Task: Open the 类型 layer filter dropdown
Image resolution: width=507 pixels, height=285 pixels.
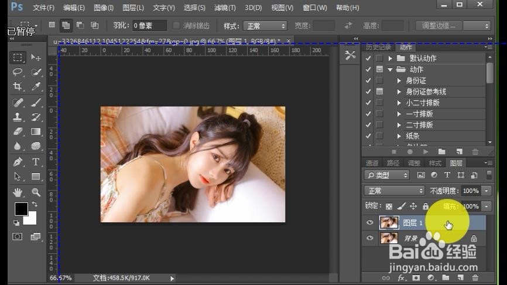Action: click(x=387, y=175)
